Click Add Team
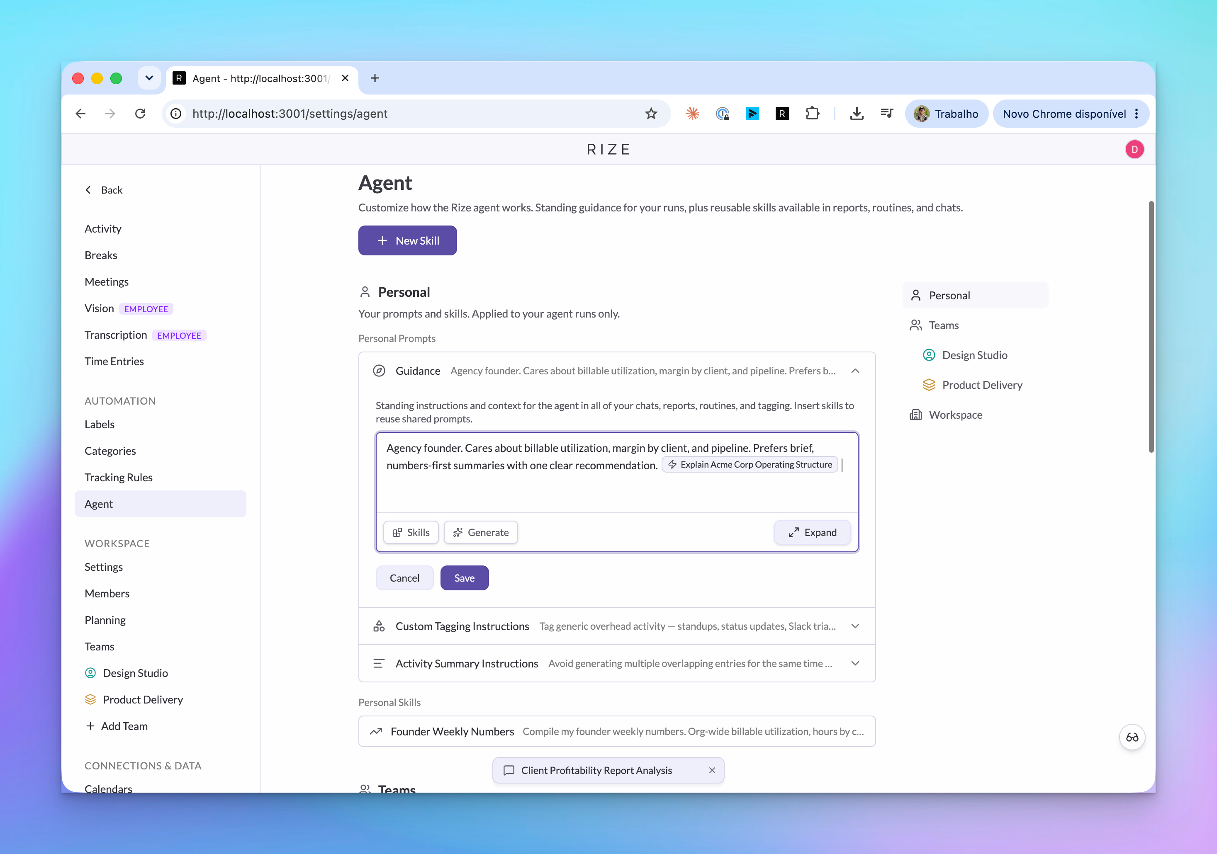This screenshot has width=1217, height=854. 116,726
